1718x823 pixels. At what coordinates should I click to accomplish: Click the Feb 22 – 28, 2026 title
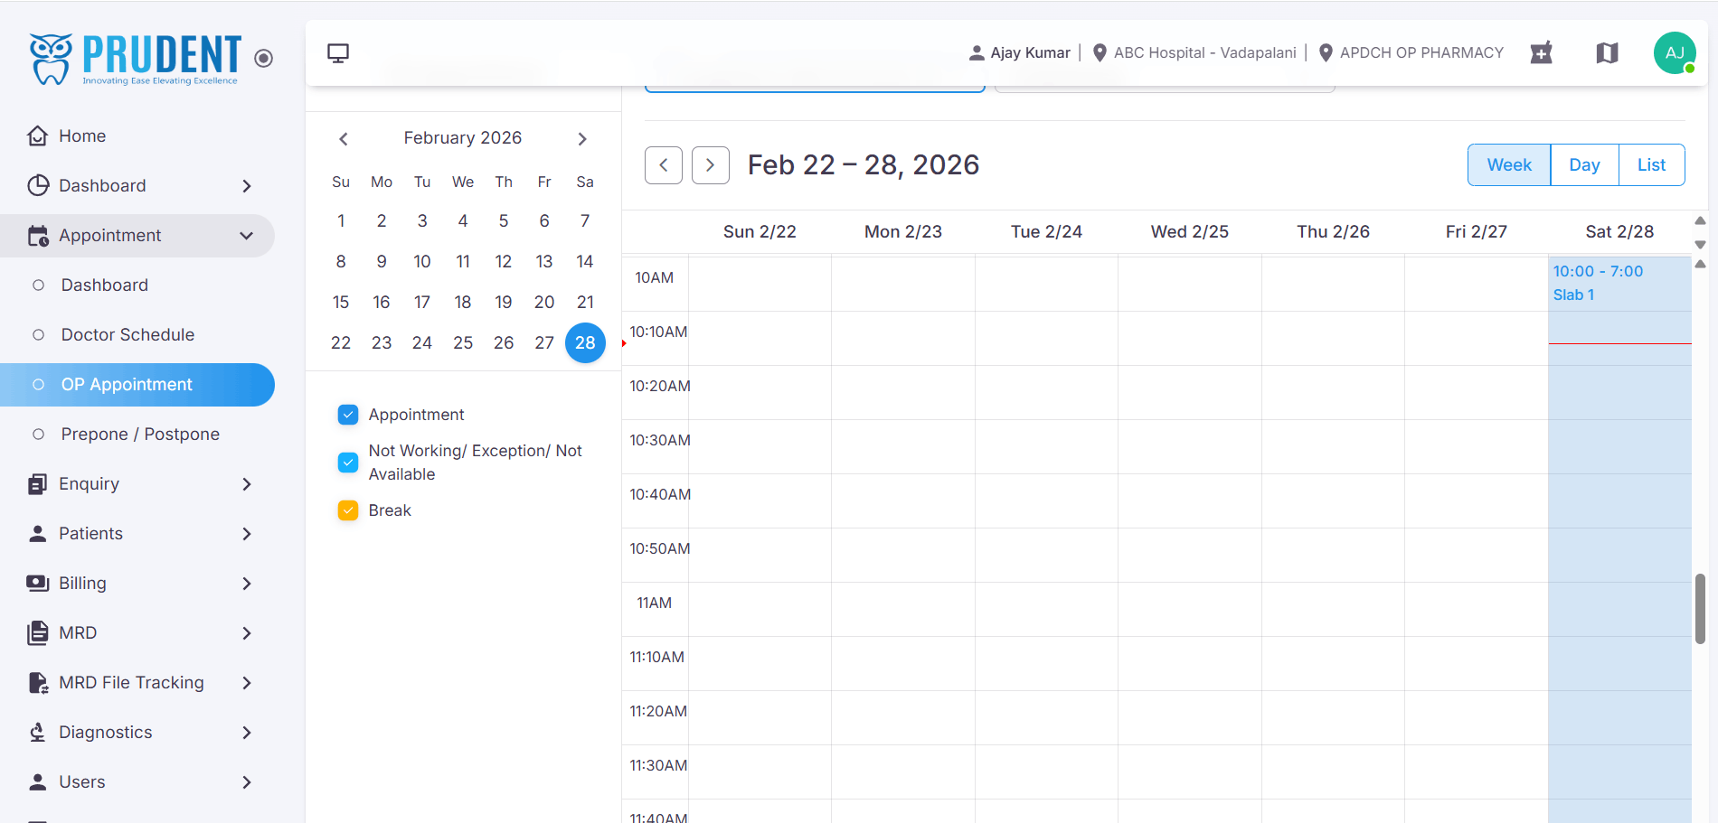[x=864, y=165]
